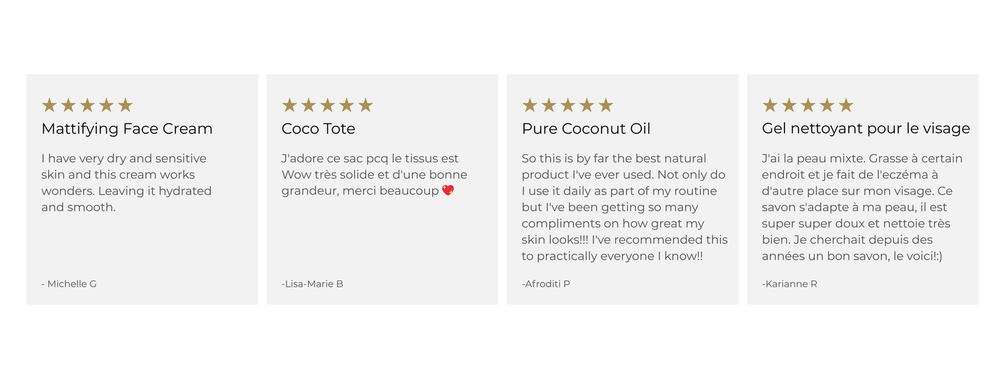Image resolution: width=1005 pixels, height=379 pixels.
Task: Open the Pure Coconut Oil title link
Action: (586, 129)
